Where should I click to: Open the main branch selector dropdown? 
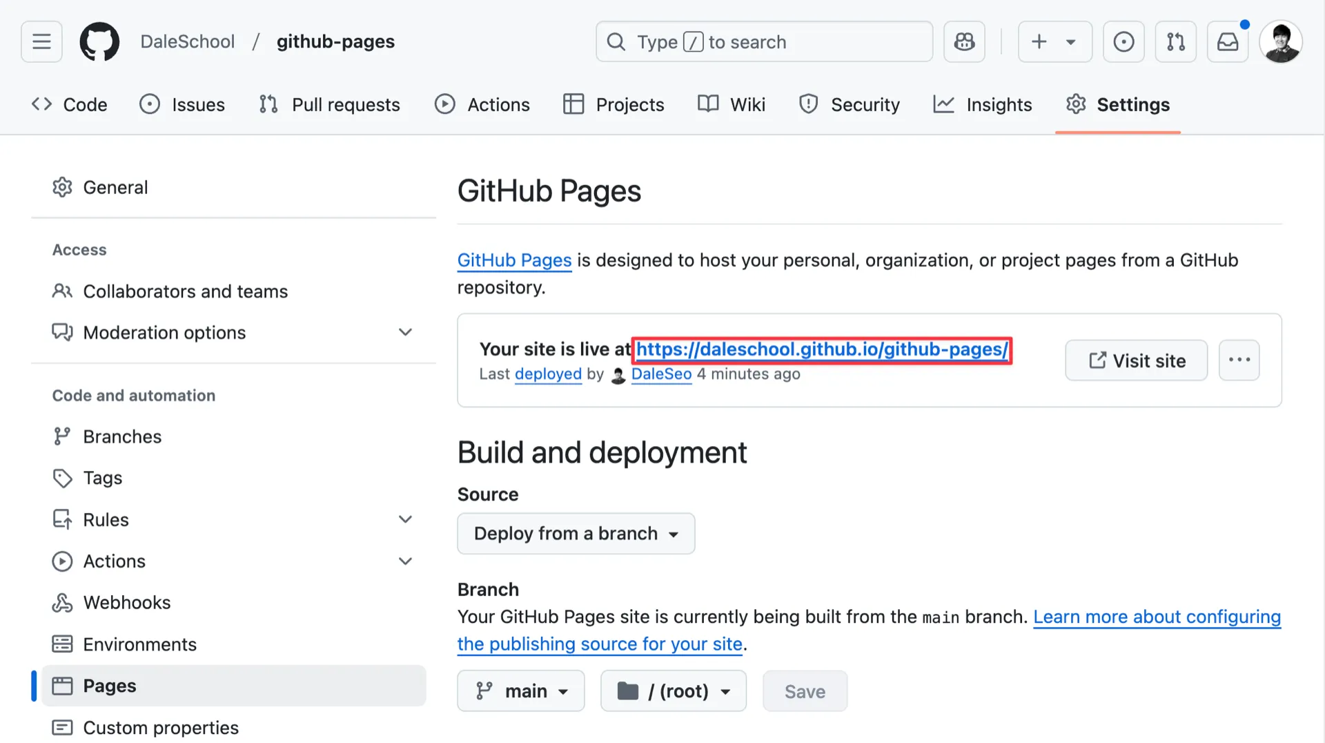click(x=521, y=691)
